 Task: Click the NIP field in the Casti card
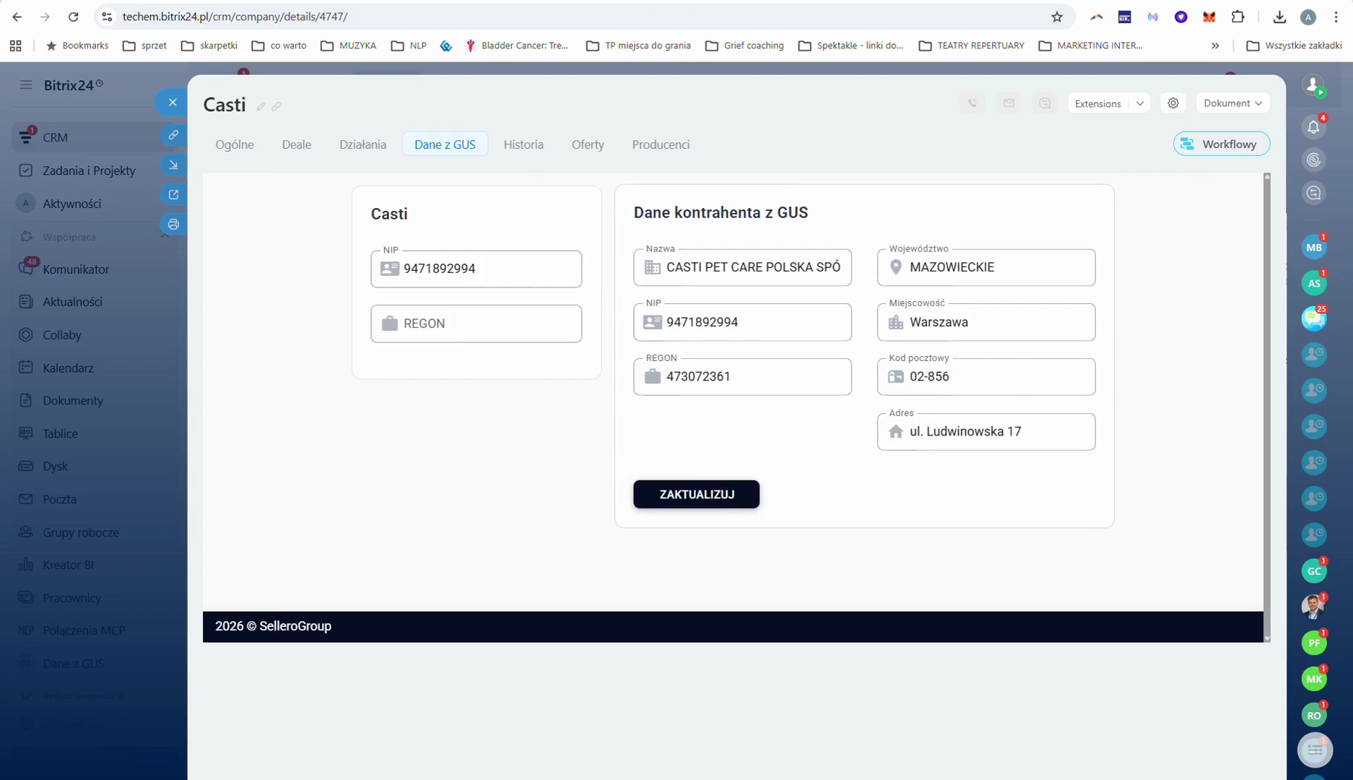[x=476, y=269]
